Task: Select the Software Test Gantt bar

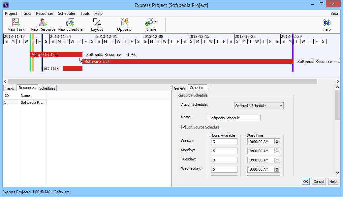Action: [x=188, y=61]
